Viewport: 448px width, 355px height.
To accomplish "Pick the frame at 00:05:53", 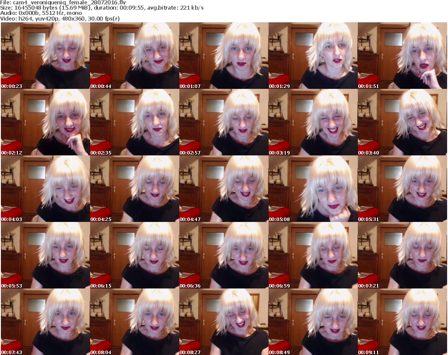I will (45, 255).
